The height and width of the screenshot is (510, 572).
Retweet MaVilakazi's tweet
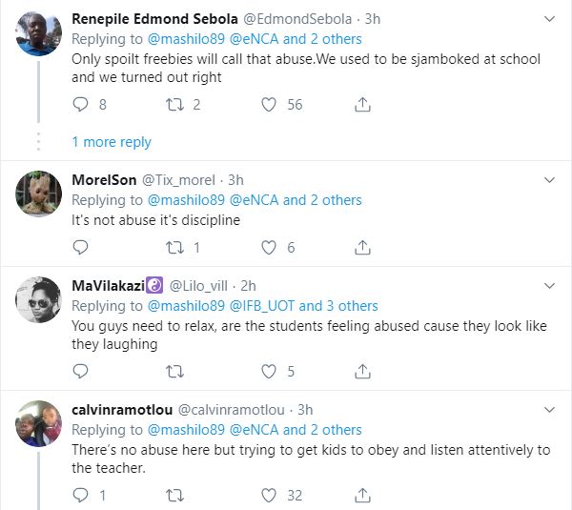[174, 372]
